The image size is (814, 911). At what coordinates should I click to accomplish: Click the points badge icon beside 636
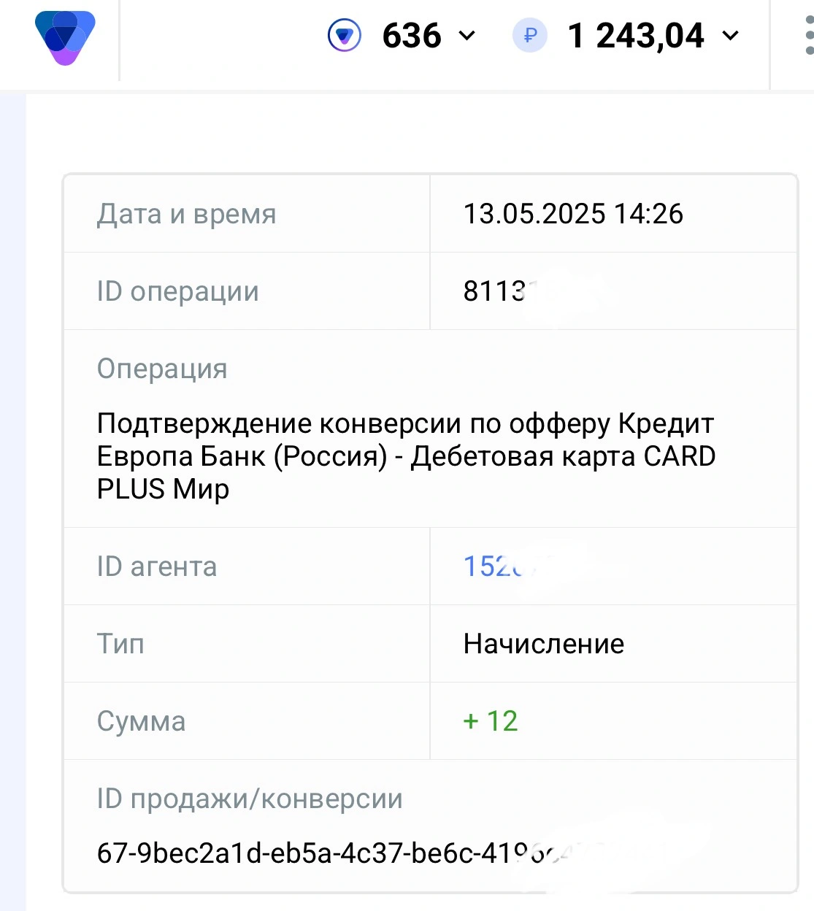coord(345,35)
